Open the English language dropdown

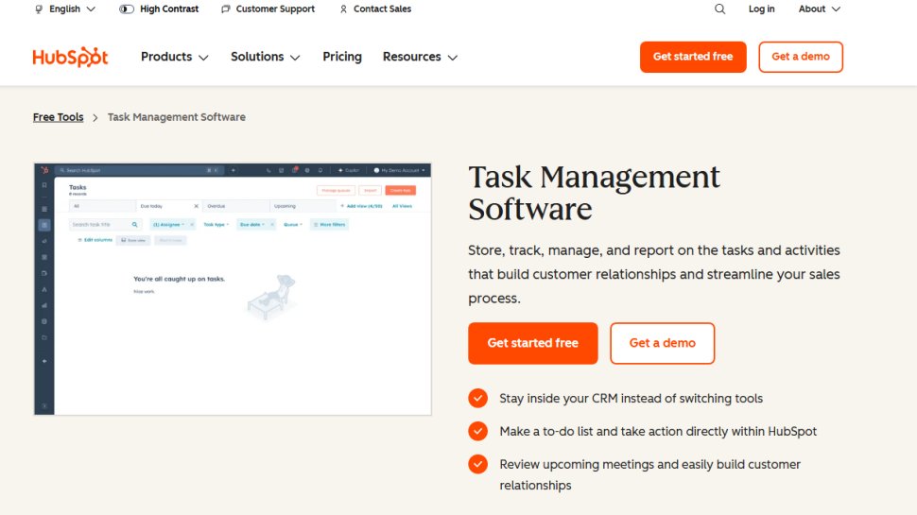click(x=65, y=9)
